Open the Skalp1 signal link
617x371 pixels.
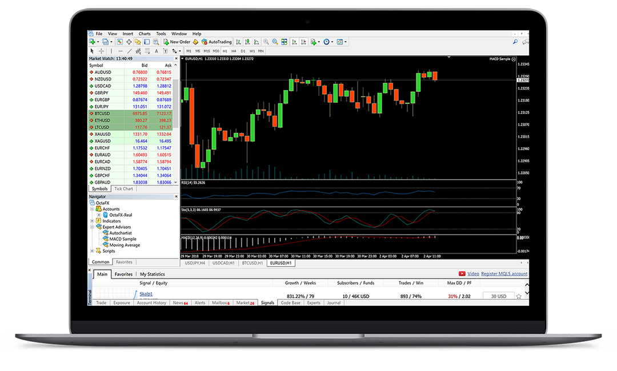tap(146, 293)
